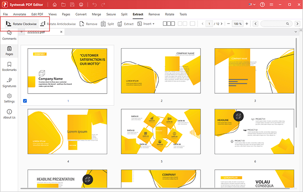Select page 4 Lorem ipsum thumbnail
The height and width of the screenshot is (192, 303).
[67, 131]
